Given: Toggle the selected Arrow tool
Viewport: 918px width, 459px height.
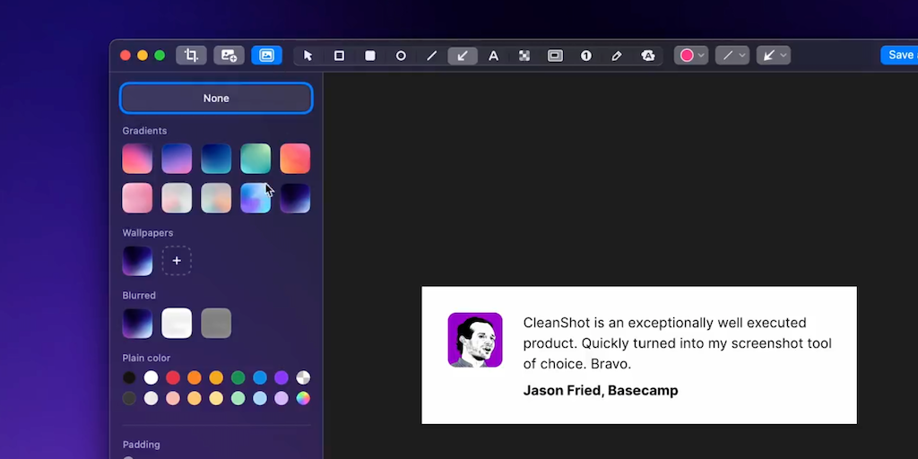Looking at the screenshot, I should click(x=463, y=56).
